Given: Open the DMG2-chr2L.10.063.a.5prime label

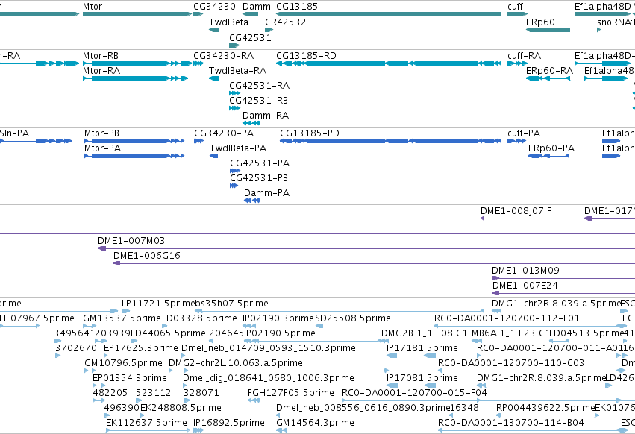Looking at the screenshot, I should [x=235, y=363].
